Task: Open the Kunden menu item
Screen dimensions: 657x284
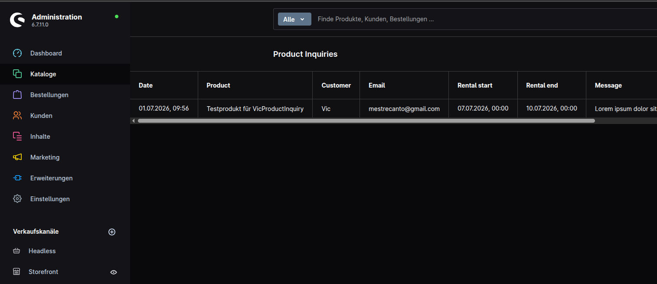Action: coord(65,116)
